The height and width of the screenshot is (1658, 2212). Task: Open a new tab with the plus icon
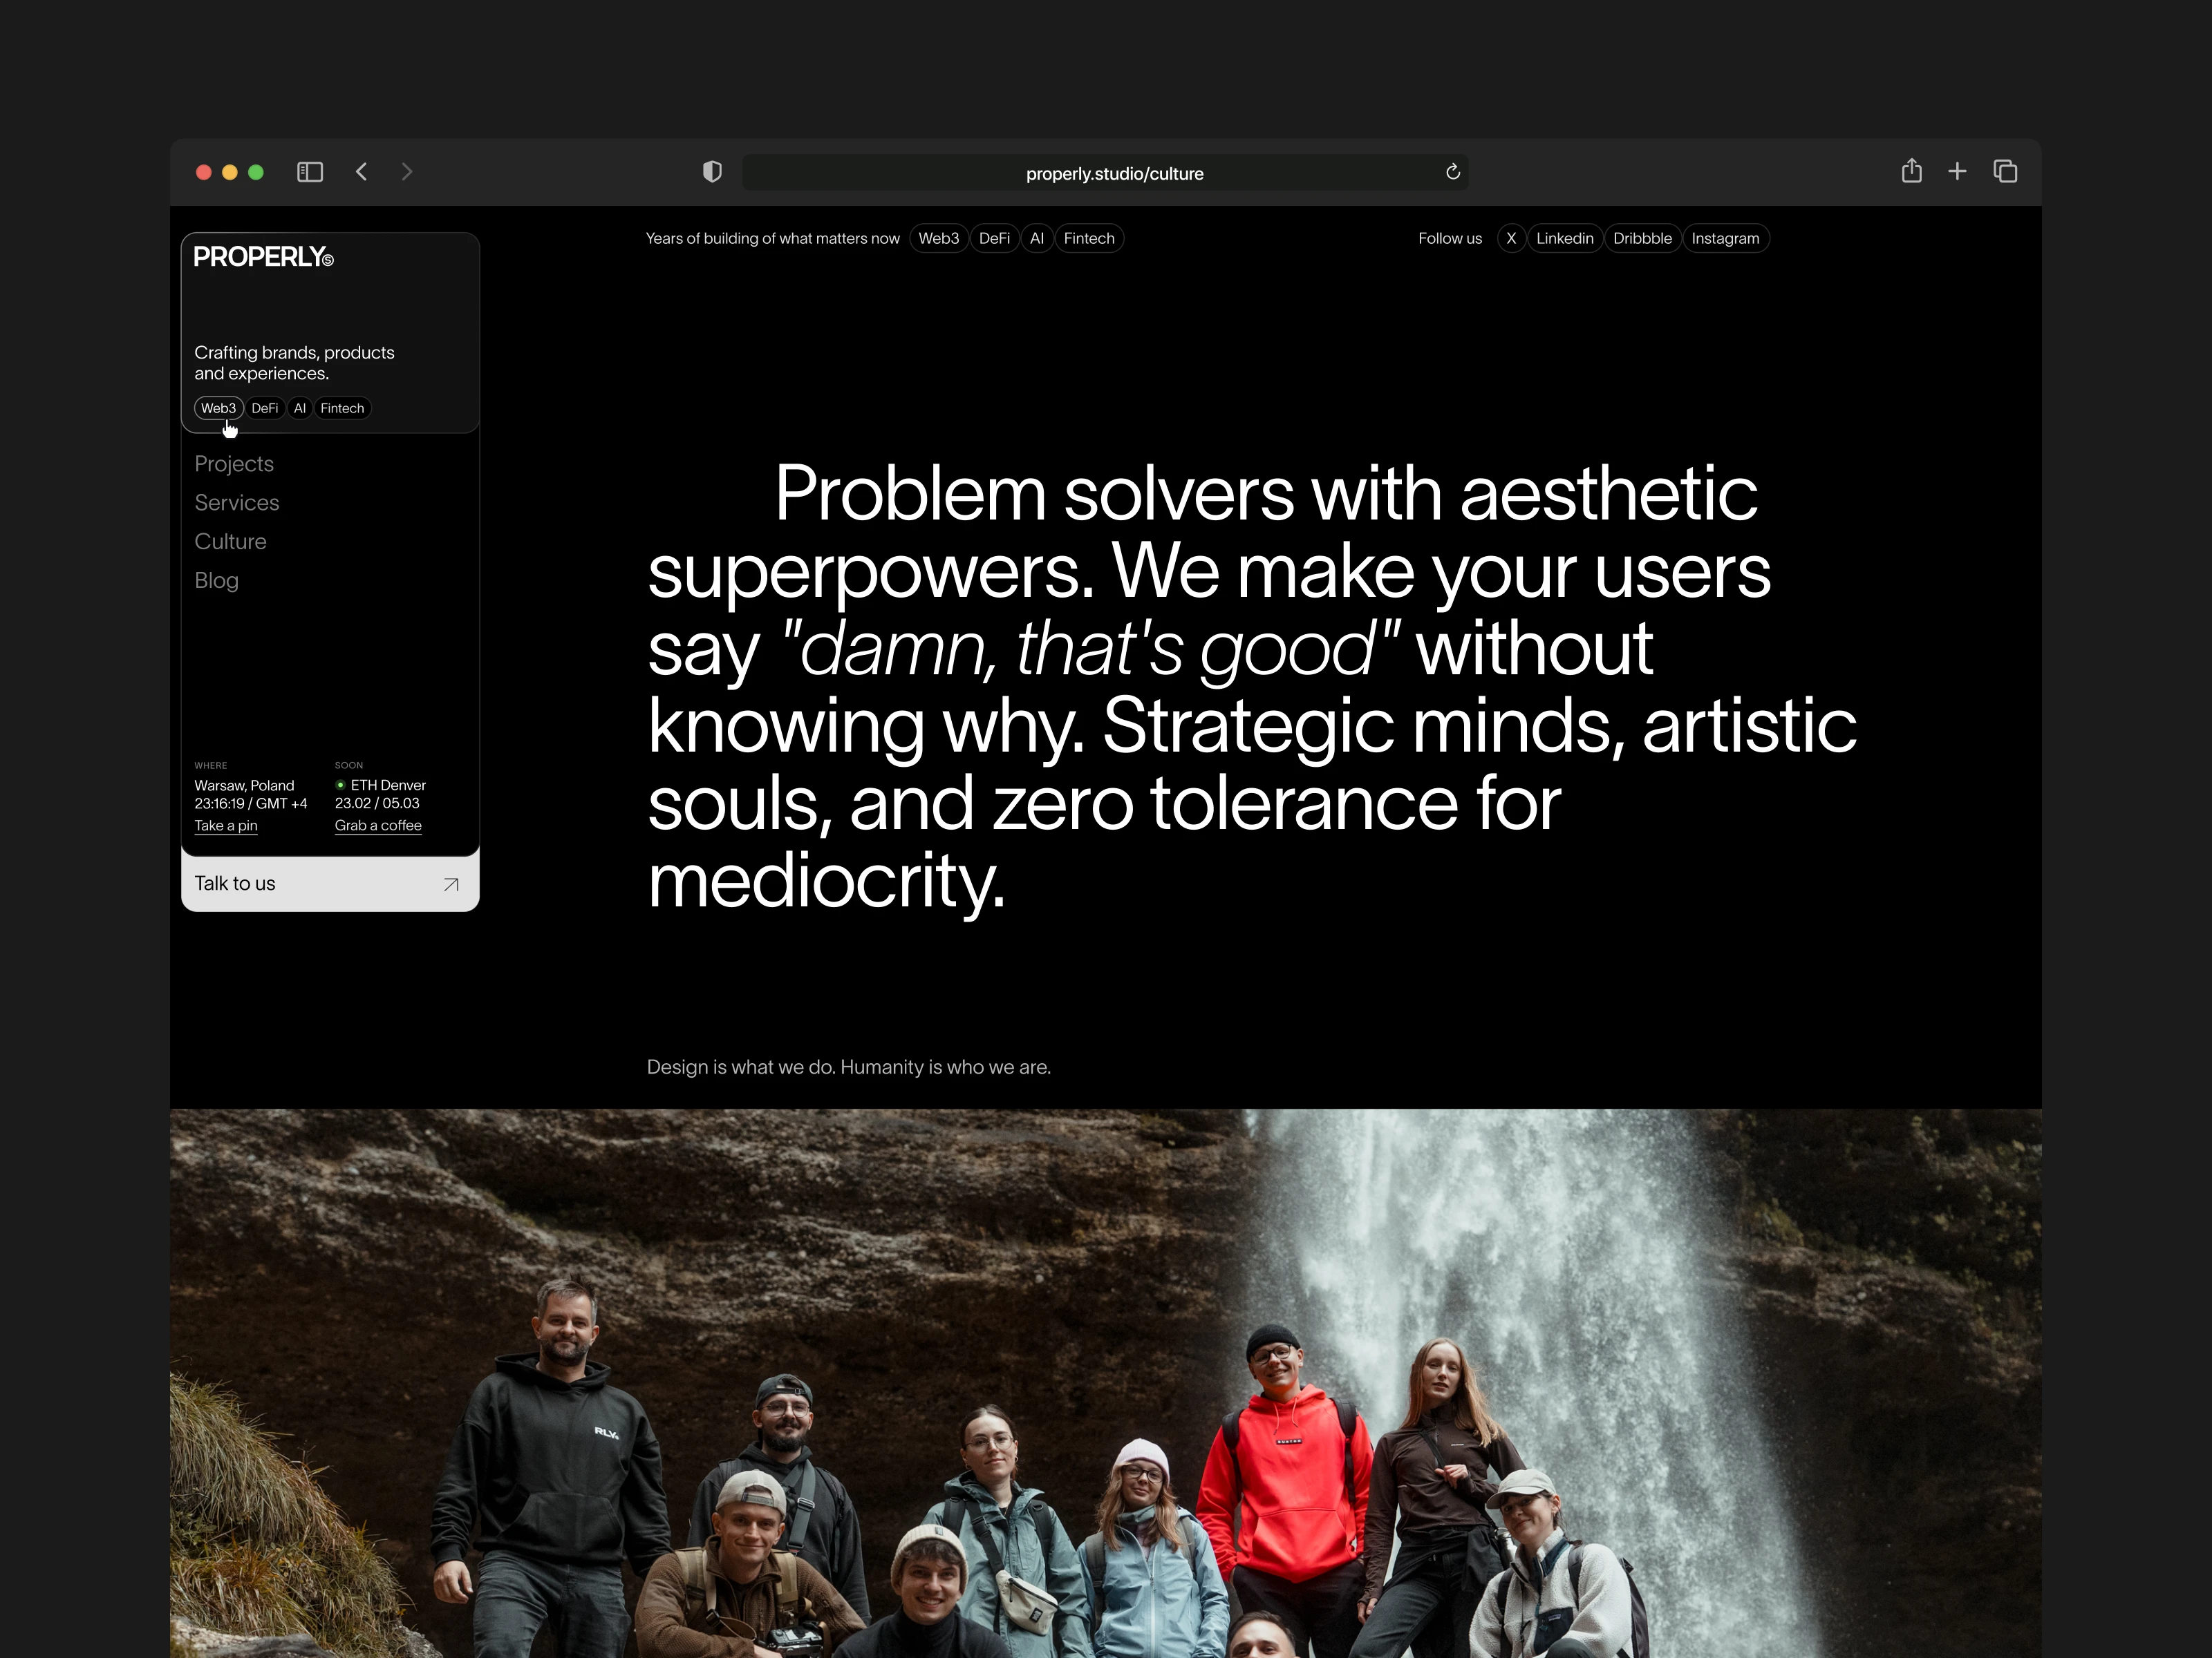pos(1957,172)
